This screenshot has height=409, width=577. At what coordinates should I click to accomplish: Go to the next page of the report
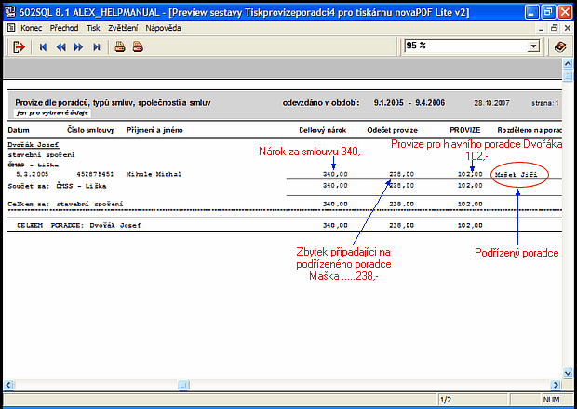click(x=79, y=46)
